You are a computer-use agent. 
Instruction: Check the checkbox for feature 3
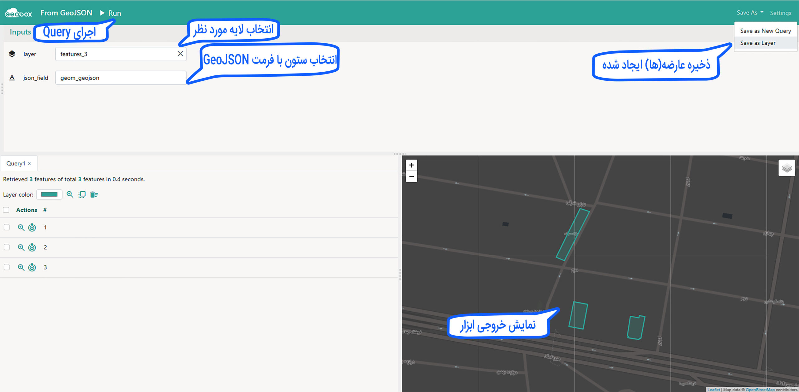(x=6, y=267)
